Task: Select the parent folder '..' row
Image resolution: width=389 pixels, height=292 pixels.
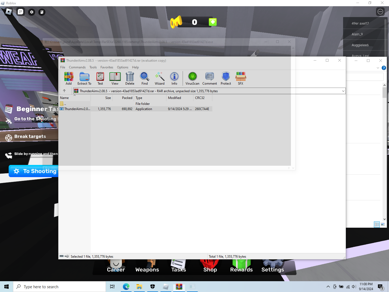Action: tap(136, 104)
